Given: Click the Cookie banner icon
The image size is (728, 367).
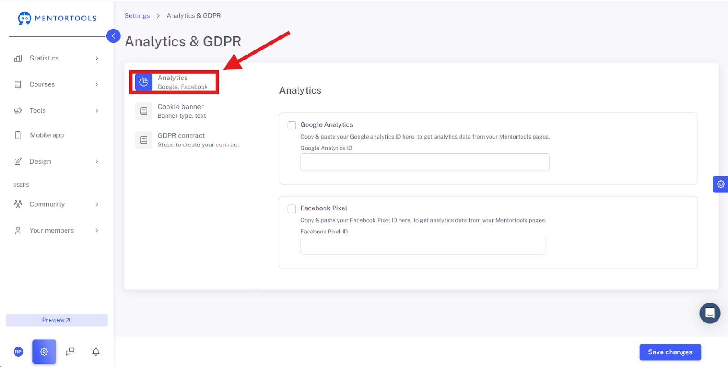Looking at the screenshot, I should pyautogui.click(x=144, y=111).
